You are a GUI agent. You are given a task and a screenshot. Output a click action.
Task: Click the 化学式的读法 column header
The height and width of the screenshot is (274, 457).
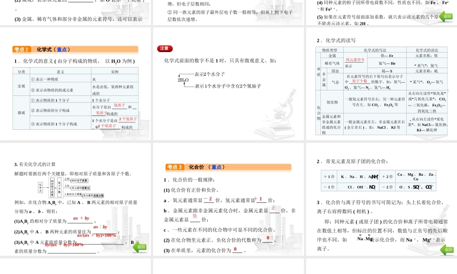(x=427, y=50)
